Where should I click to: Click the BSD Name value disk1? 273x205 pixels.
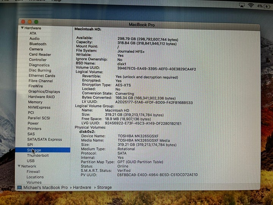122,64
